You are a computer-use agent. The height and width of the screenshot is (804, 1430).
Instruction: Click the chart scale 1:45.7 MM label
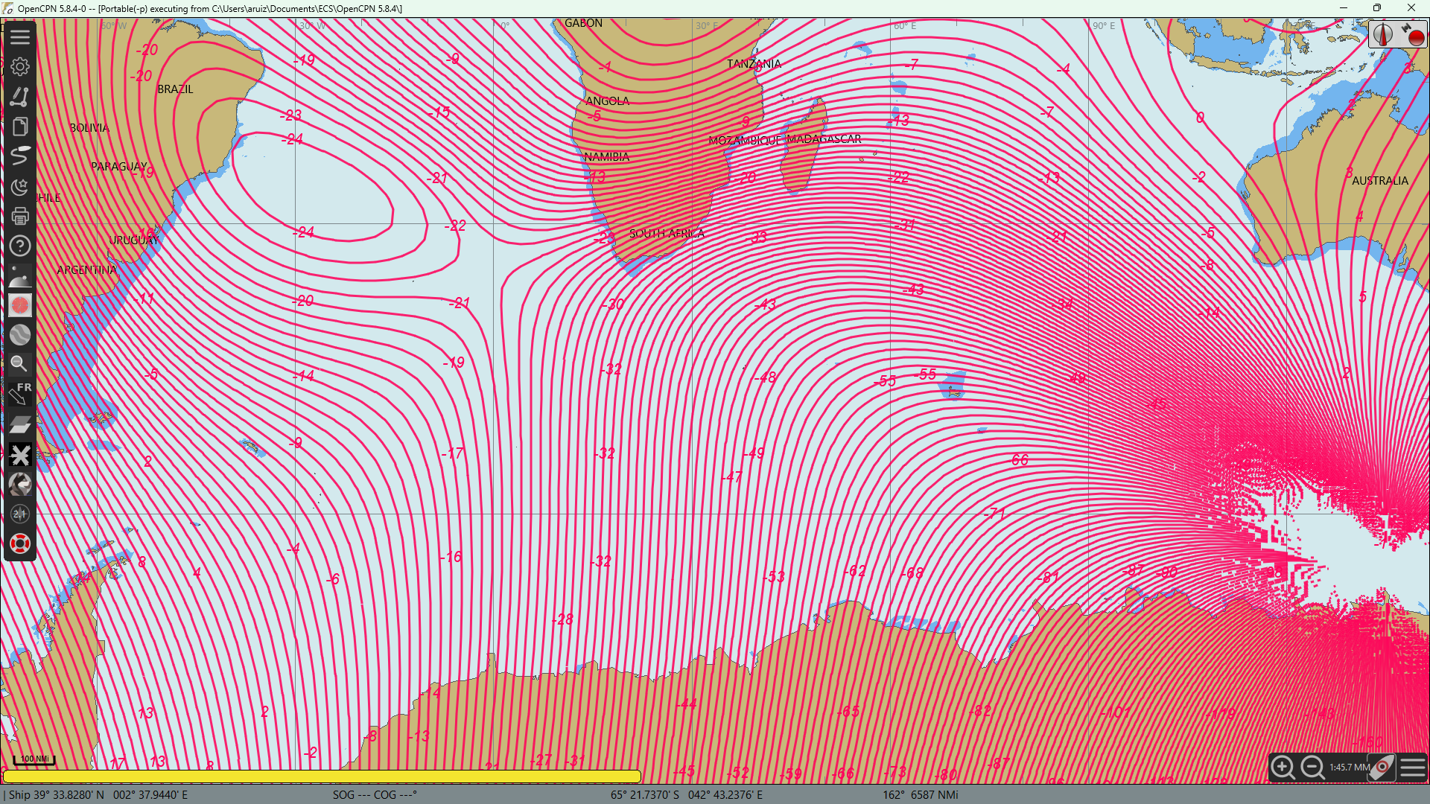[1349, 767]
